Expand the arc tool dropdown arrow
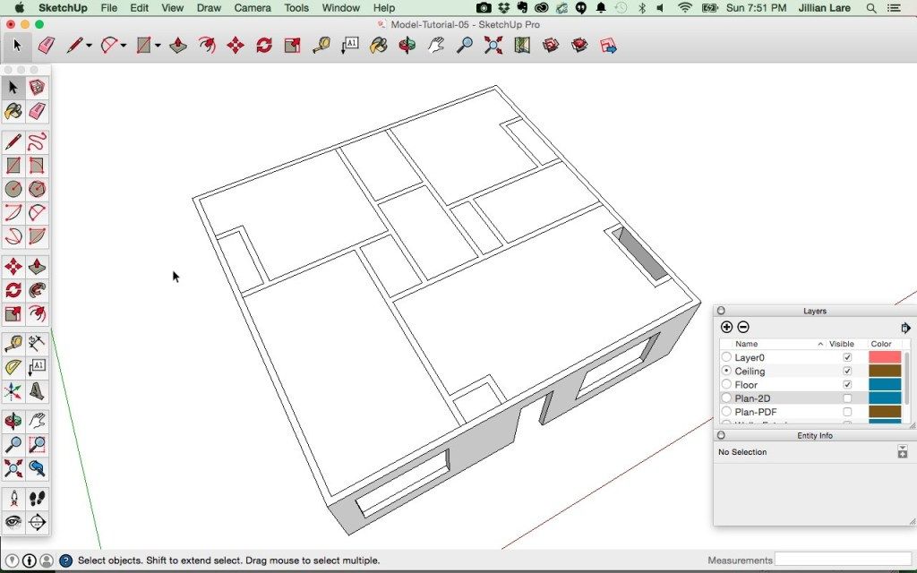The image size is (917, 573). click(x=123, y=46)
